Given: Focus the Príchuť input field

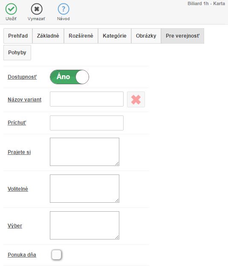Looking at the screenshot, I should [x=87, y=123].
